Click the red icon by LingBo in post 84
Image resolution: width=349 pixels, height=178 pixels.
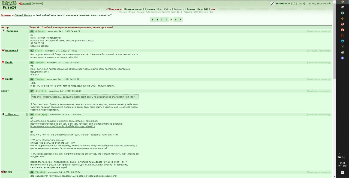(x=3, y=79)
